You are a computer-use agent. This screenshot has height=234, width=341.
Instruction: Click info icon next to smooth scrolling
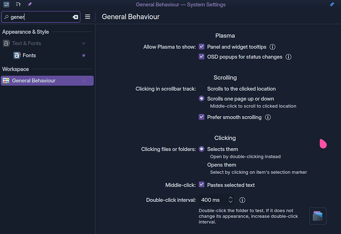268,117
